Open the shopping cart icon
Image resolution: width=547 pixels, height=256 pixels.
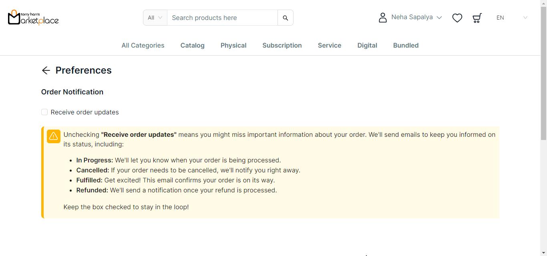(477, 18)
